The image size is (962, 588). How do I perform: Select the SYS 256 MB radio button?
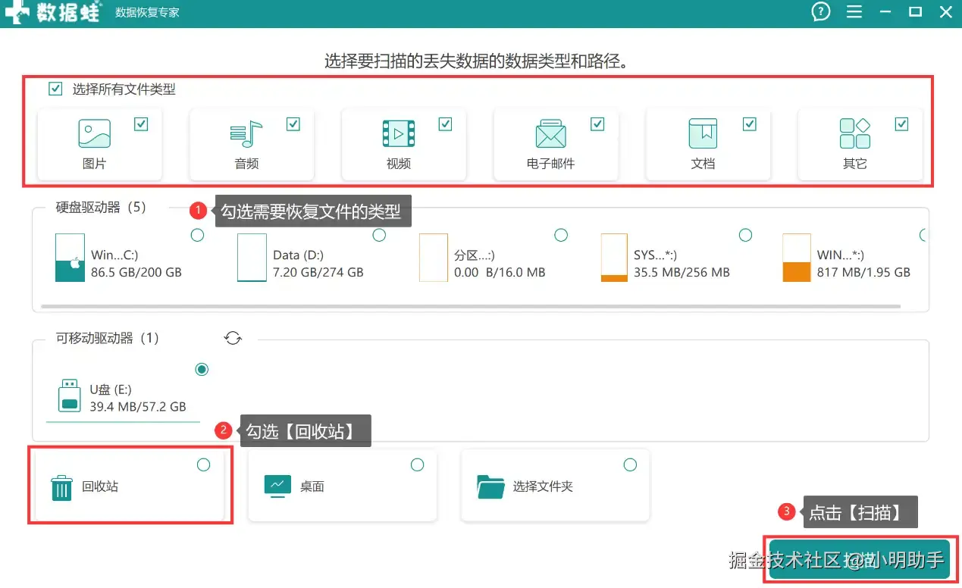(745, 236)
